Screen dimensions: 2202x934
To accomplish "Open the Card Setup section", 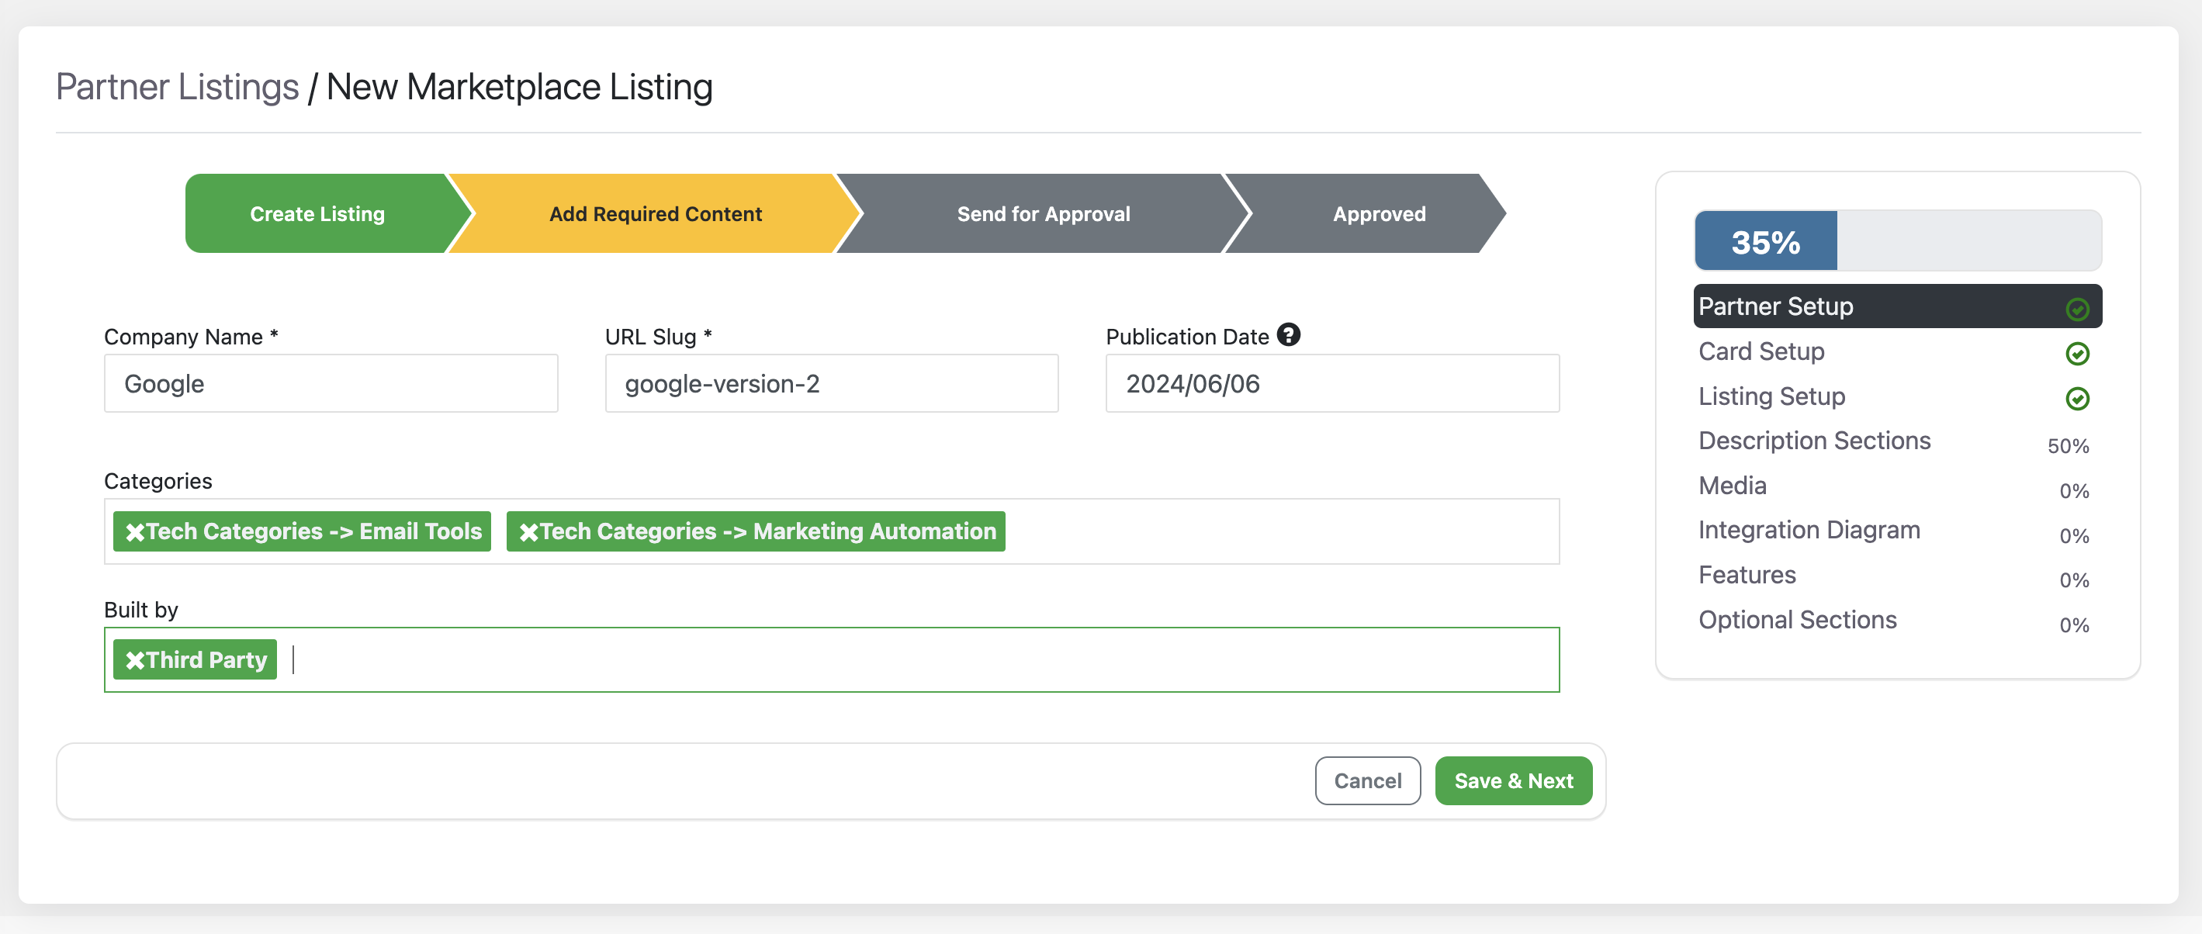I will tap(1897, 352).
